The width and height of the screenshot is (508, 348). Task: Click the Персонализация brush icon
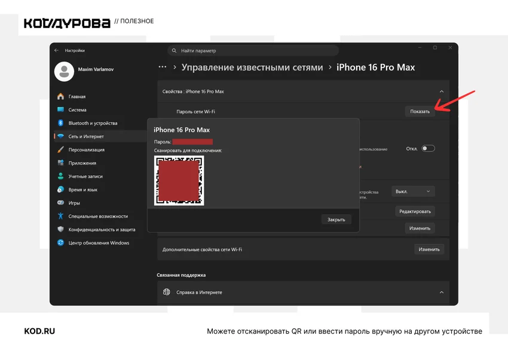(60, 149)
